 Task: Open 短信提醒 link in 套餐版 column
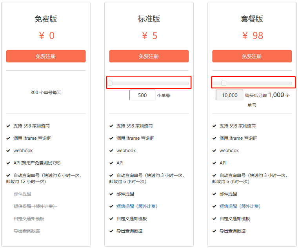coord(240,206)
